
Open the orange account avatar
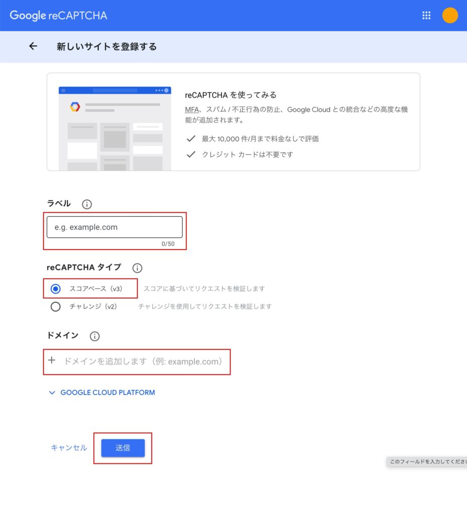(450, 16)
